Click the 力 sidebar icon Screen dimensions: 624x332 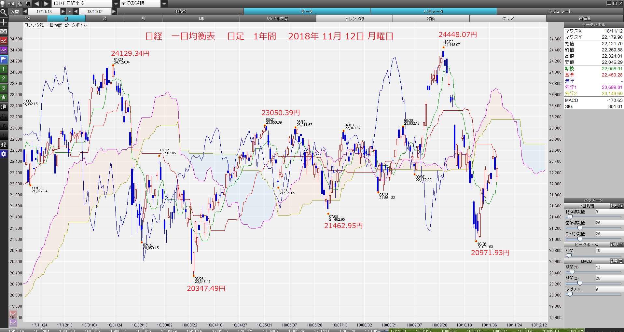(4, 135)
